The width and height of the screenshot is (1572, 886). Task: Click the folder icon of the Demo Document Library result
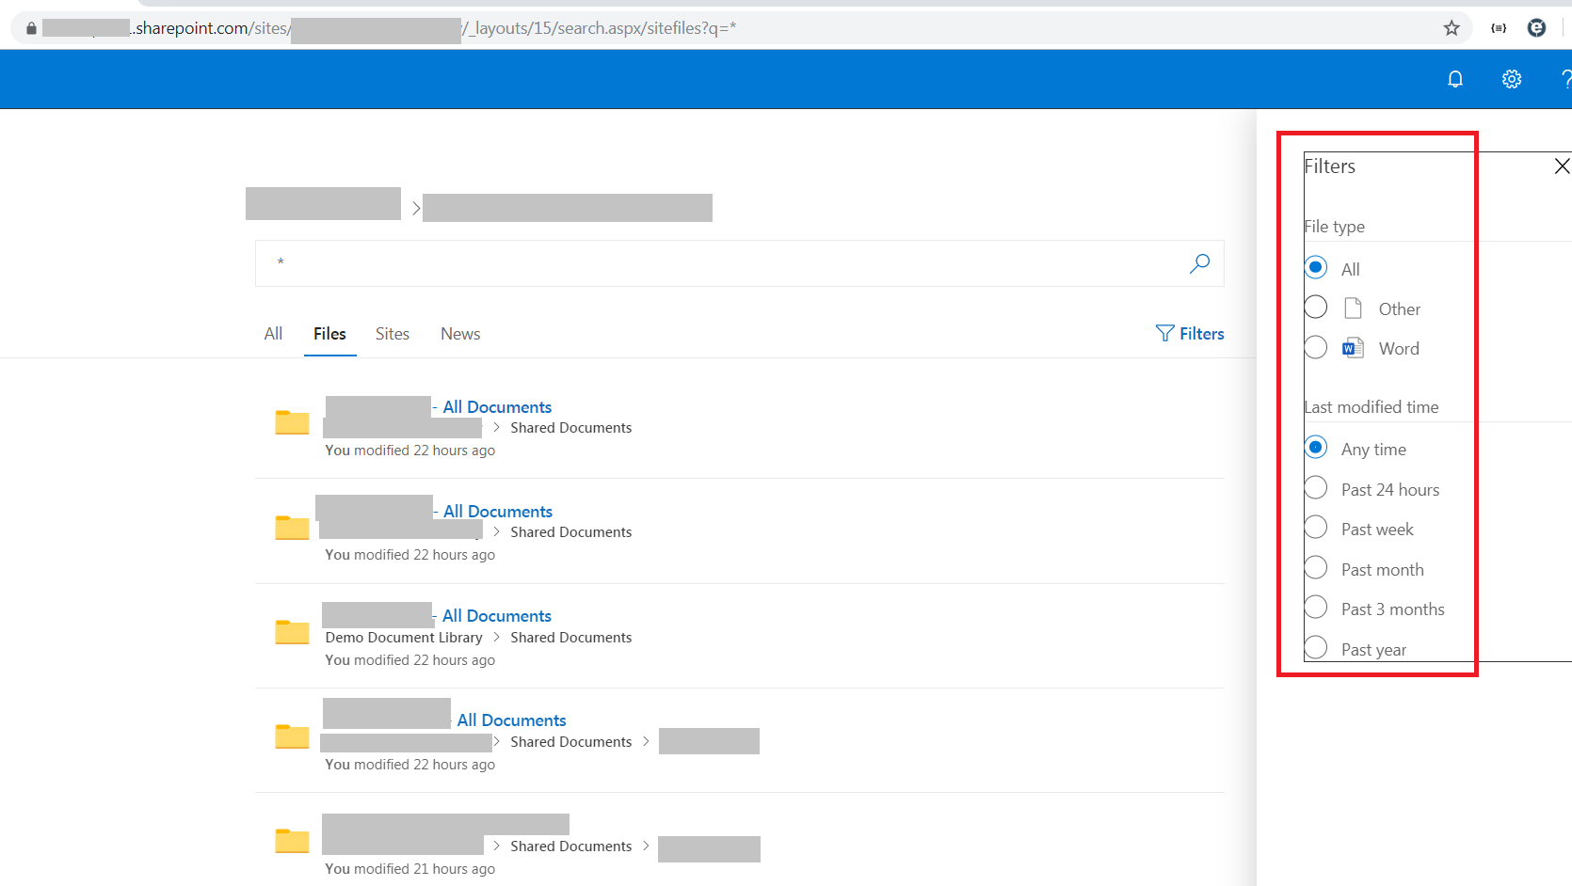tap(292, 631)
